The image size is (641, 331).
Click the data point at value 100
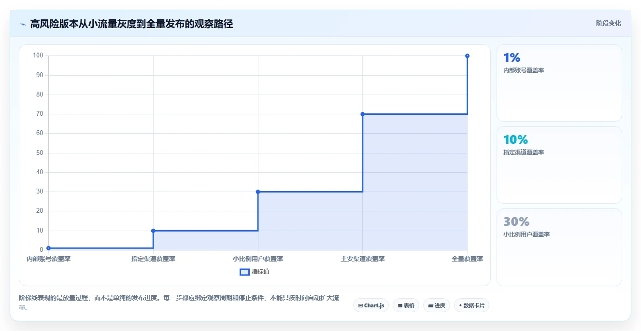(x=467, y=56)
